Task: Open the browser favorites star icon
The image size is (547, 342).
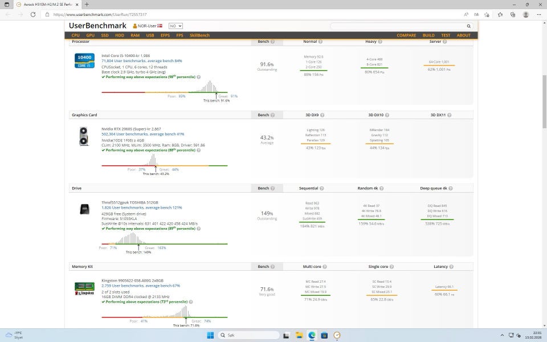Action: [x=500, y=15]
